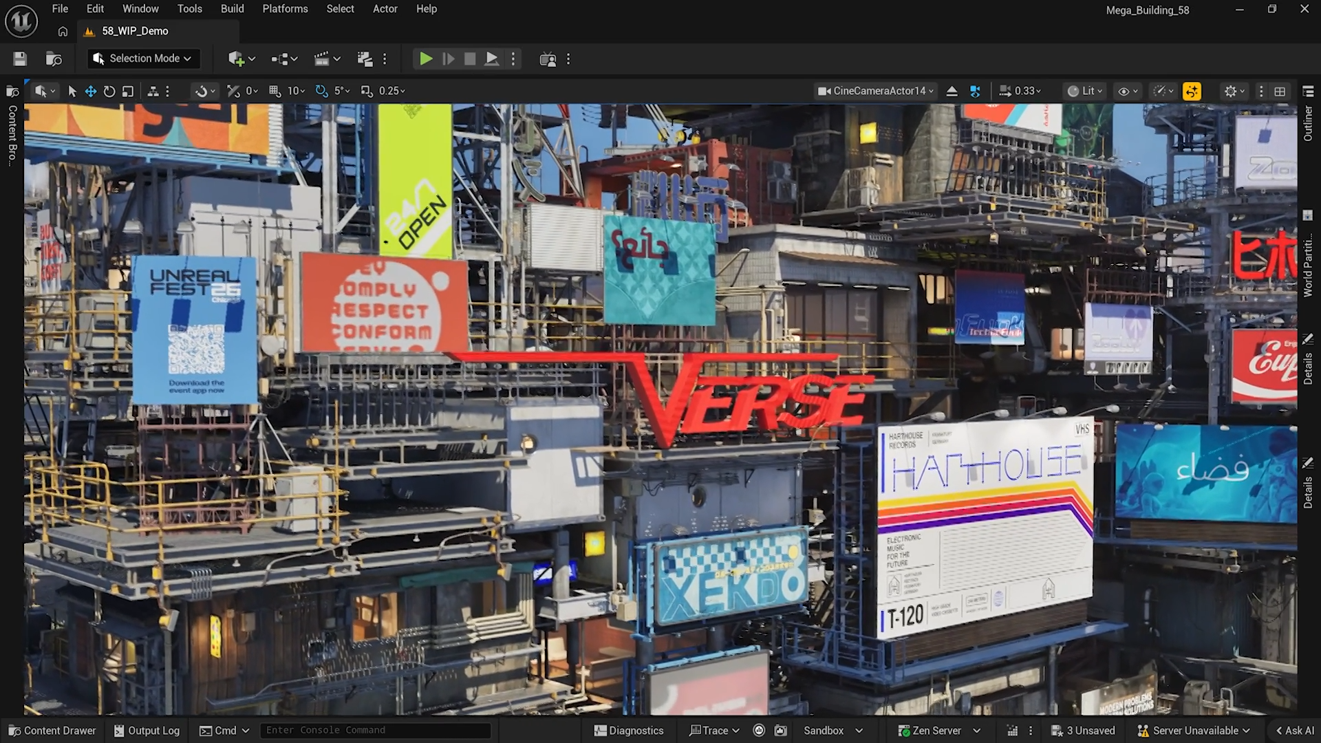
Task: Toggle grid location snapping
Action: point(275,91)
